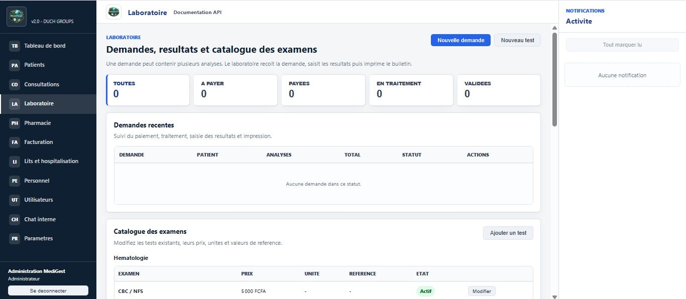Open Lits et hospitalisation
686x299 pixels.
point(48,161)
